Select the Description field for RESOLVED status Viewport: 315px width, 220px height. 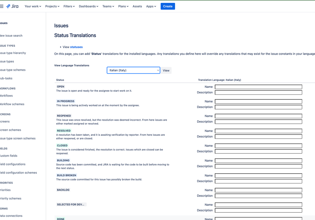[258, 137]
